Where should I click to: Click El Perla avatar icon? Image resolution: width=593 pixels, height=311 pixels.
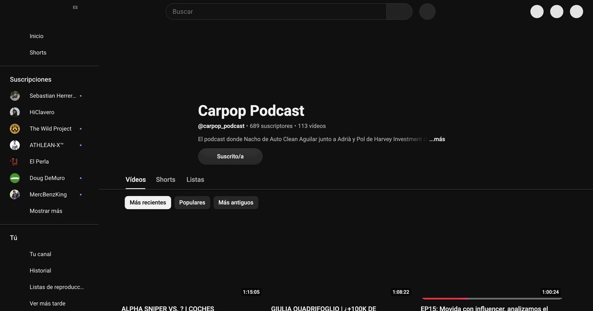[15, 161]
